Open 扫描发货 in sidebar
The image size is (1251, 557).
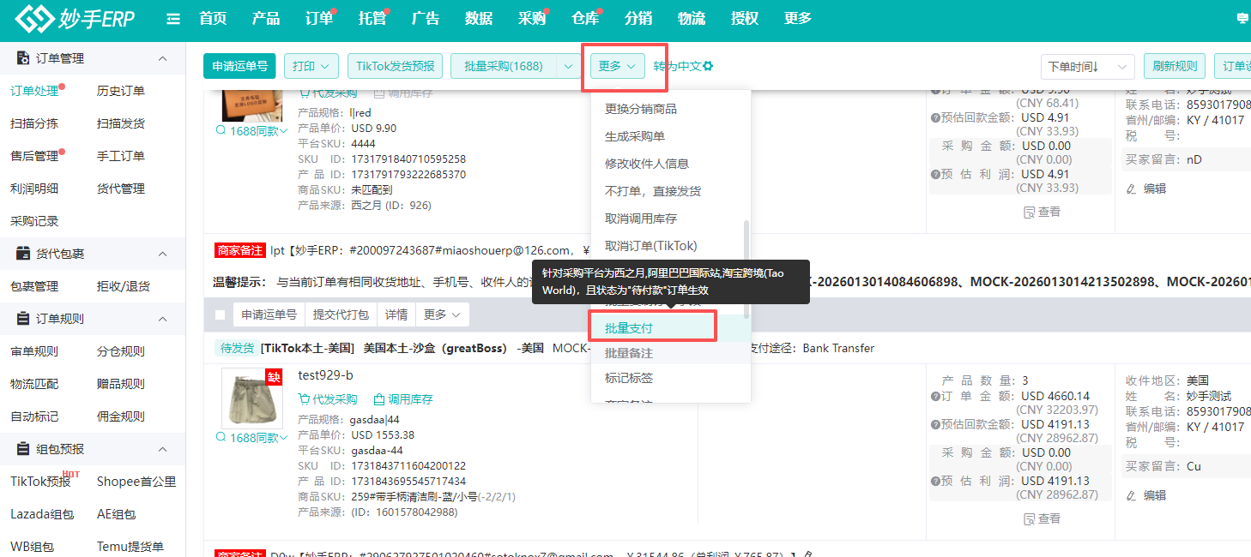(x=121, y=123)
